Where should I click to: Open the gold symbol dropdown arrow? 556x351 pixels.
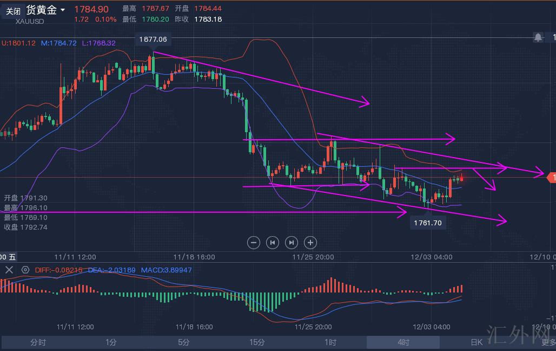point(63,10)
